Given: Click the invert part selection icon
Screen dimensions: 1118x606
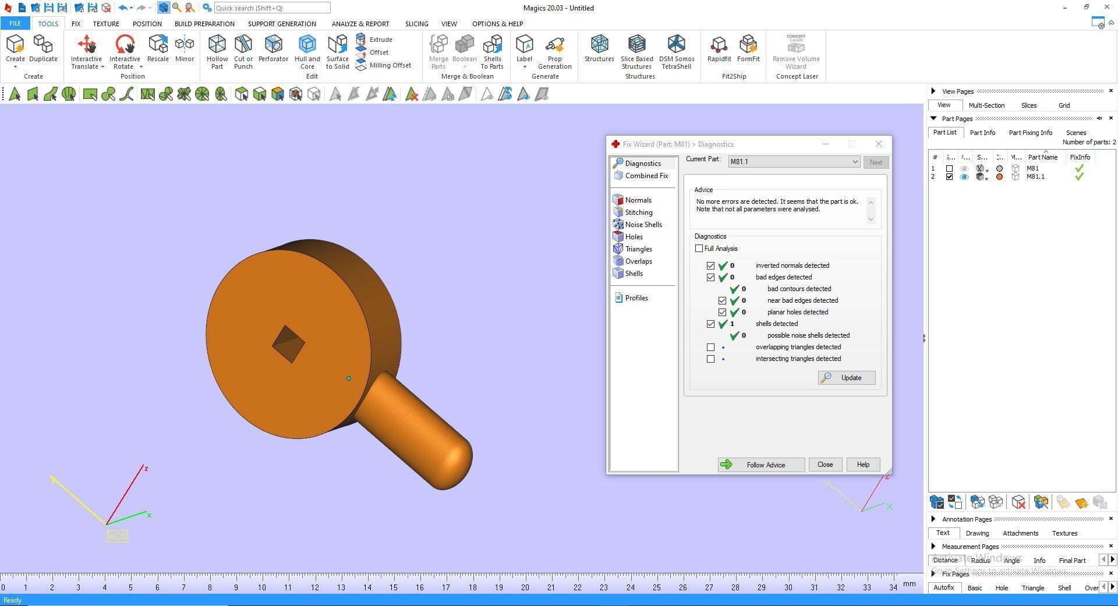Looking at the screenshot, I should (955, 502).
